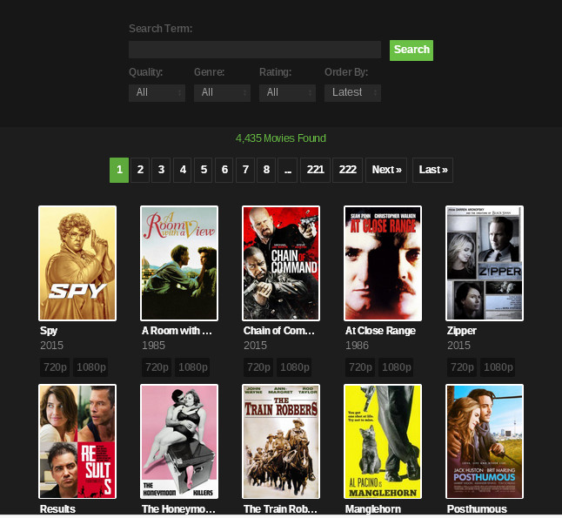Go to page 8
The width and height of the screenshot is (562, 518).
click(x=266, y=170)
